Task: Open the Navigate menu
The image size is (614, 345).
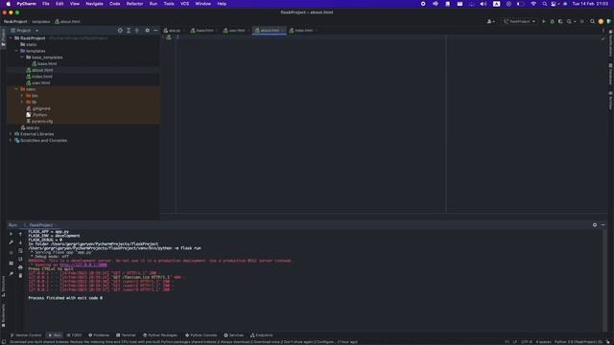Action: click(94, 4)
